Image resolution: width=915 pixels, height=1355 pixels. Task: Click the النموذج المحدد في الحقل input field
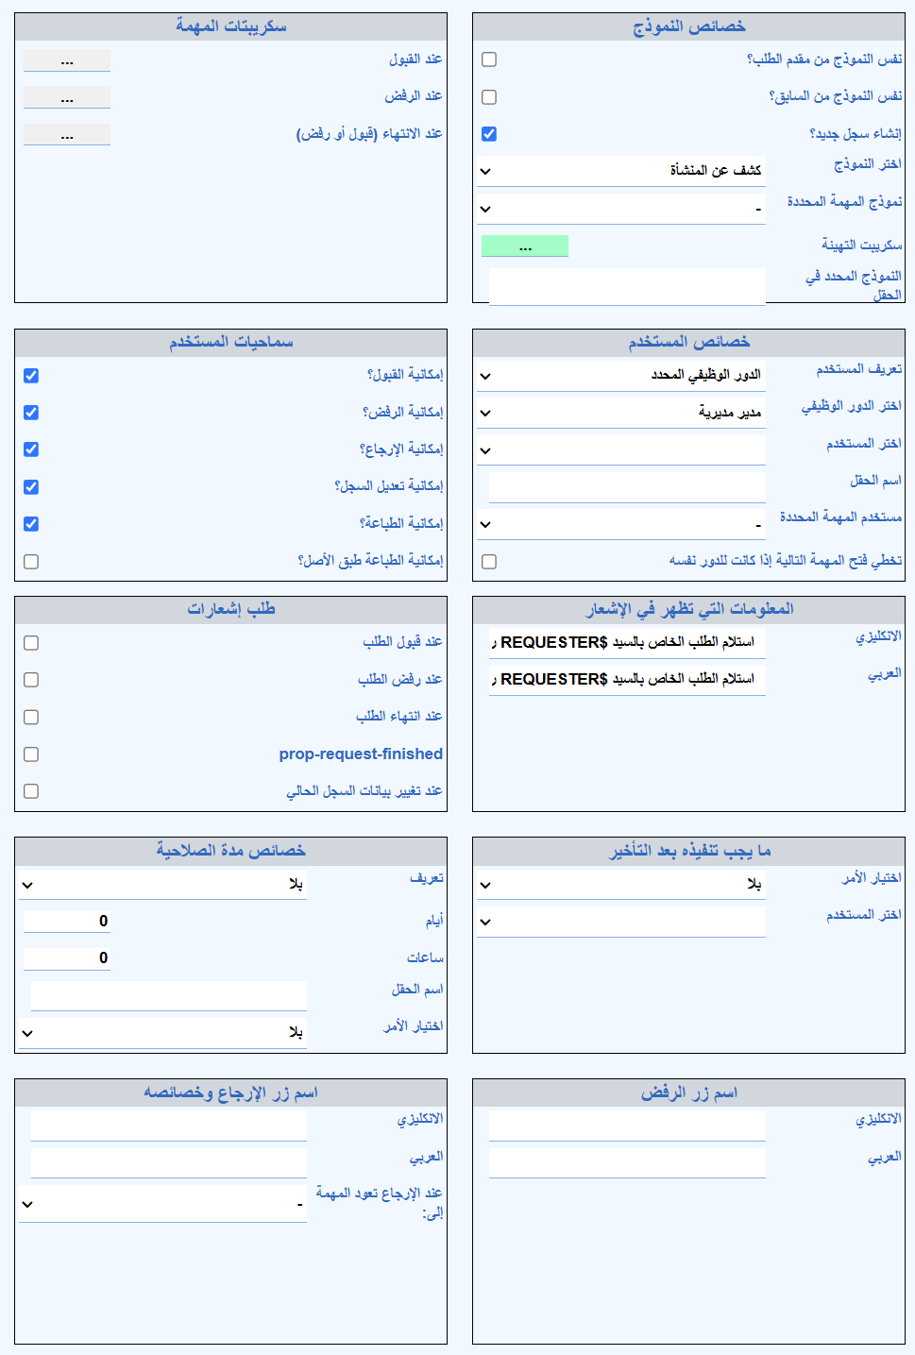[x=627, y=287]
